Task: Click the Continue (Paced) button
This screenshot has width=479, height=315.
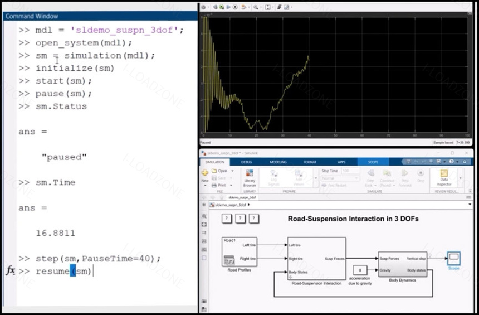Action: [387, 178]
